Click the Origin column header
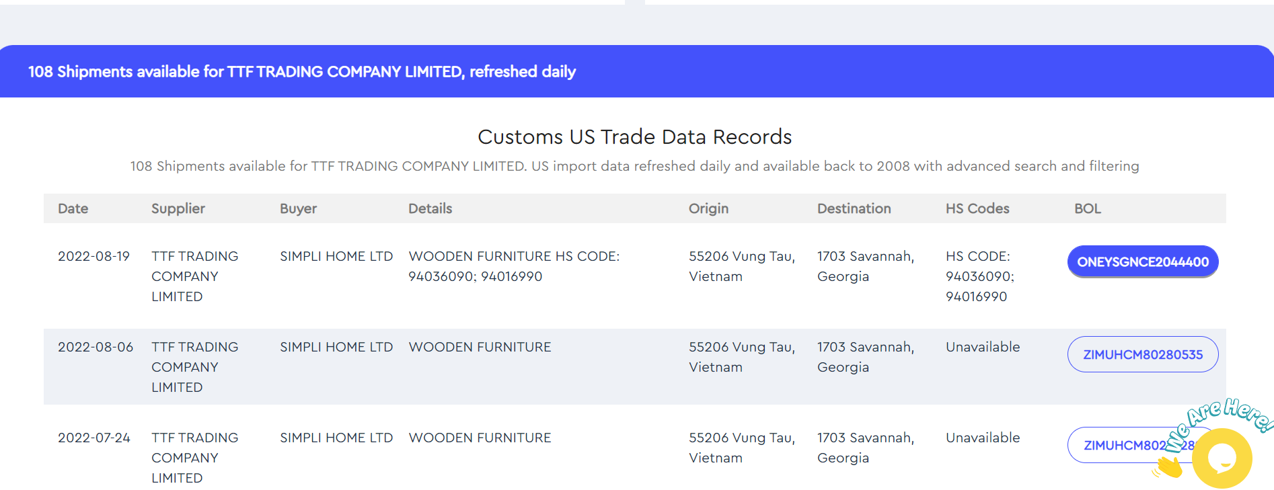 (708, 208)
